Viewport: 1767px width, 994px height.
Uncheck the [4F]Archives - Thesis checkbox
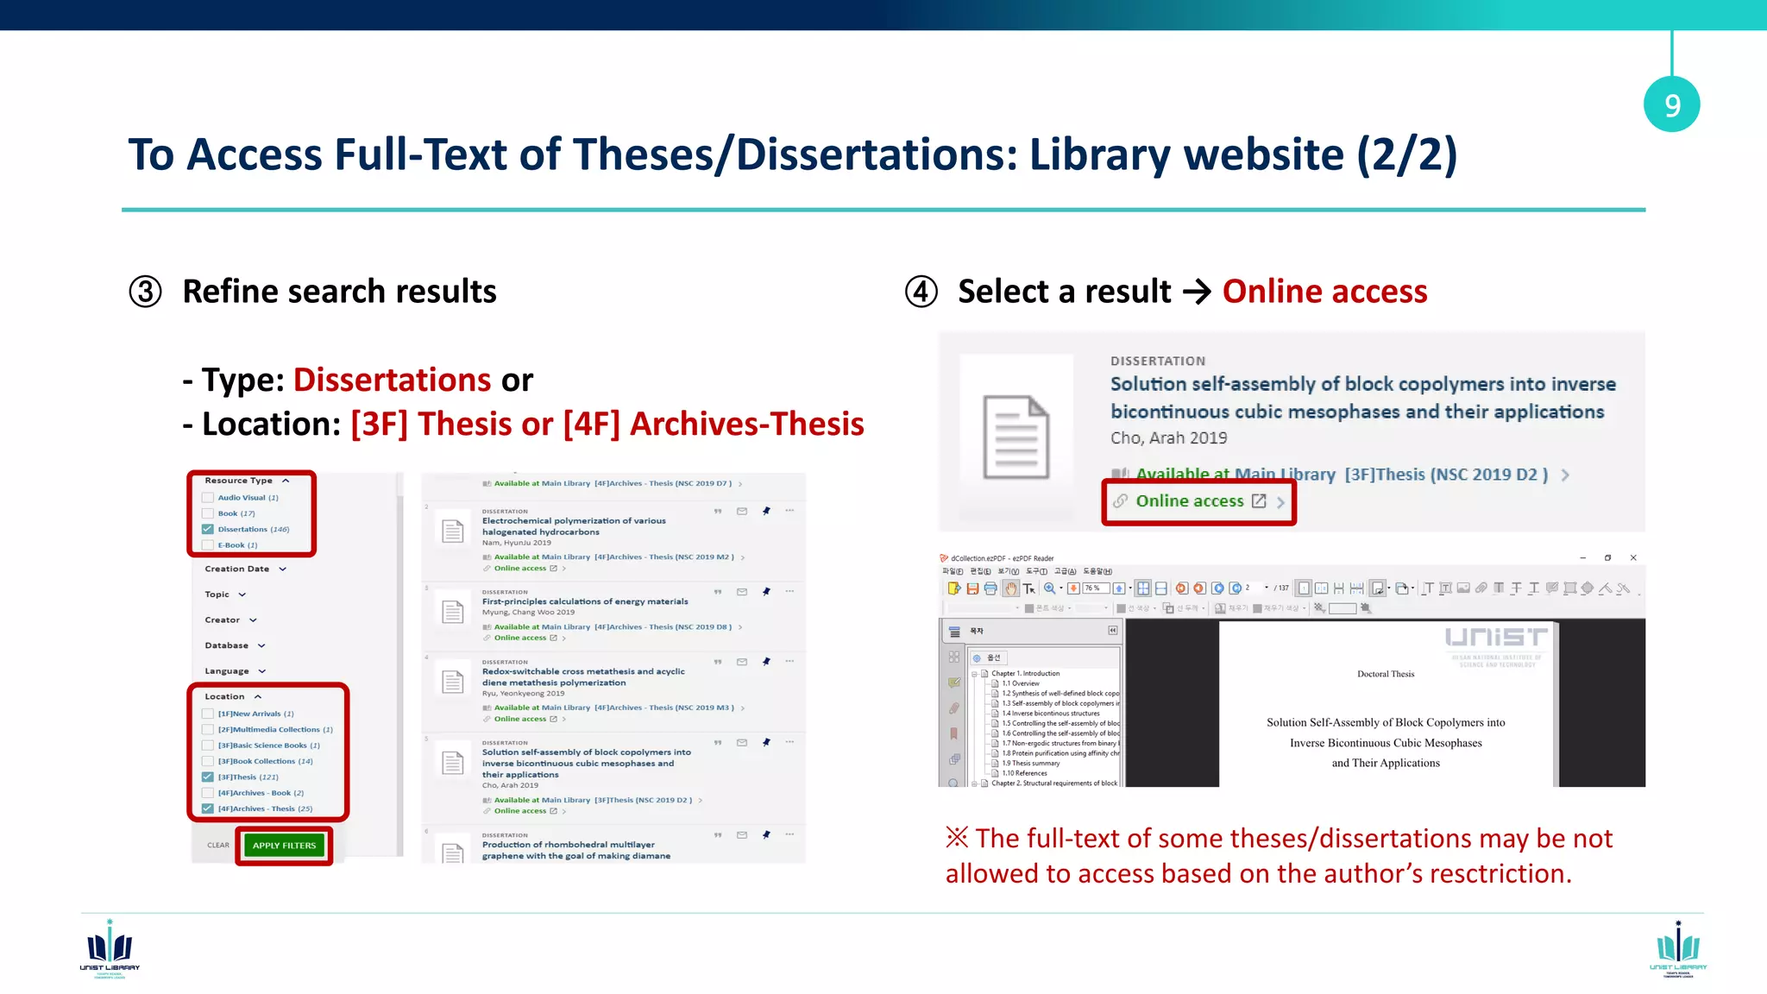[208, 808]
